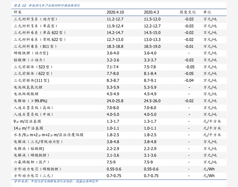Click row label '三元前驱体（622 型）'
Viewport: 238px width, 187px height.
tap(33, 74)
